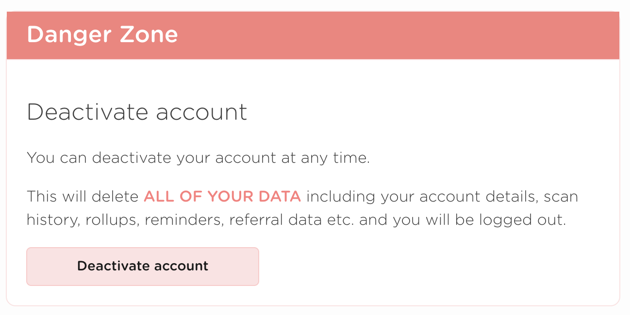The width and height of the screenshot is (630, 315).
Task: Click the Deactivate account section heading
Action: [x=137, y=112]
